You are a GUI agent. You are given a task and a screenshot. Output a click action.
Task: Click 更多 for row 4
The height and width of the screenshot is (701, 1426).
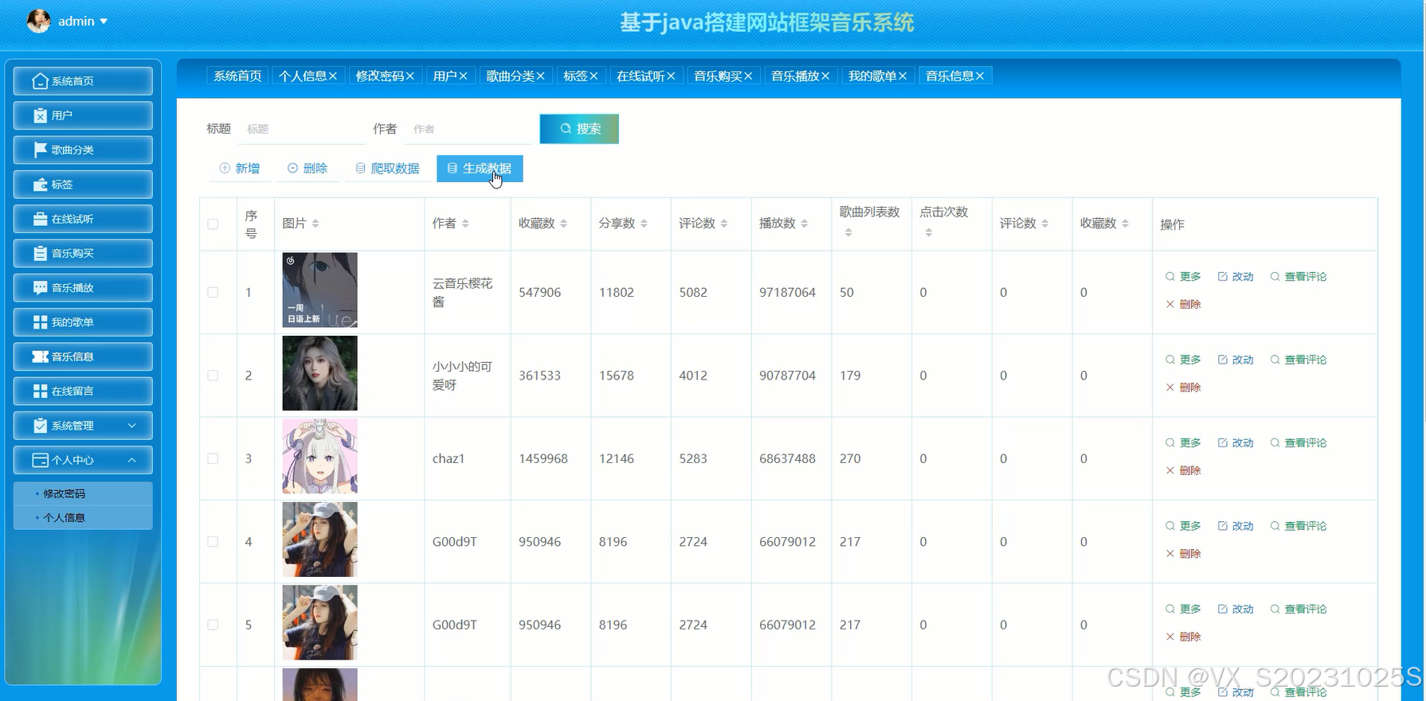click(1183, 526)
